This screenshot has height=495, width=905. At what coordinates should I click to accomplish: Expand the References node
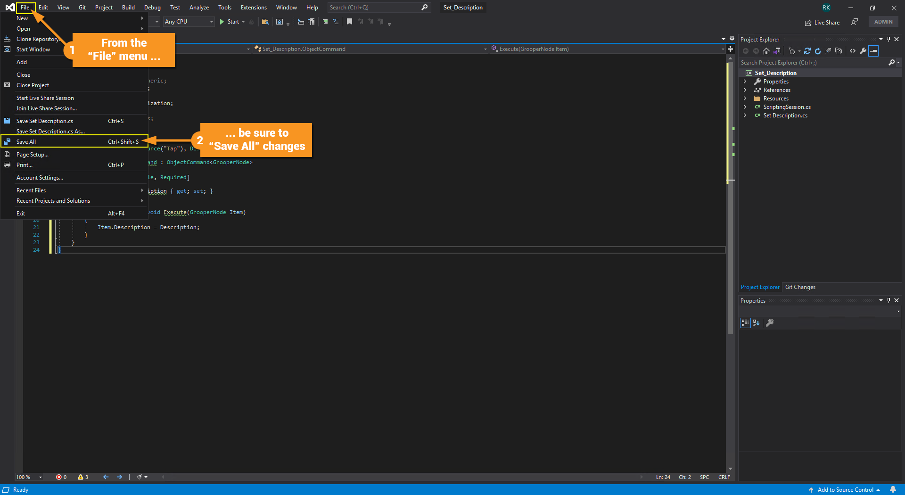tap(745, 90)
